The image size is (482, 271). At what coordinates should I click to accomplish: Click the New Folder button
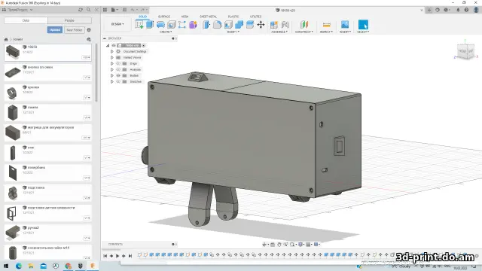pyautogui.click(x=75, y=30)
